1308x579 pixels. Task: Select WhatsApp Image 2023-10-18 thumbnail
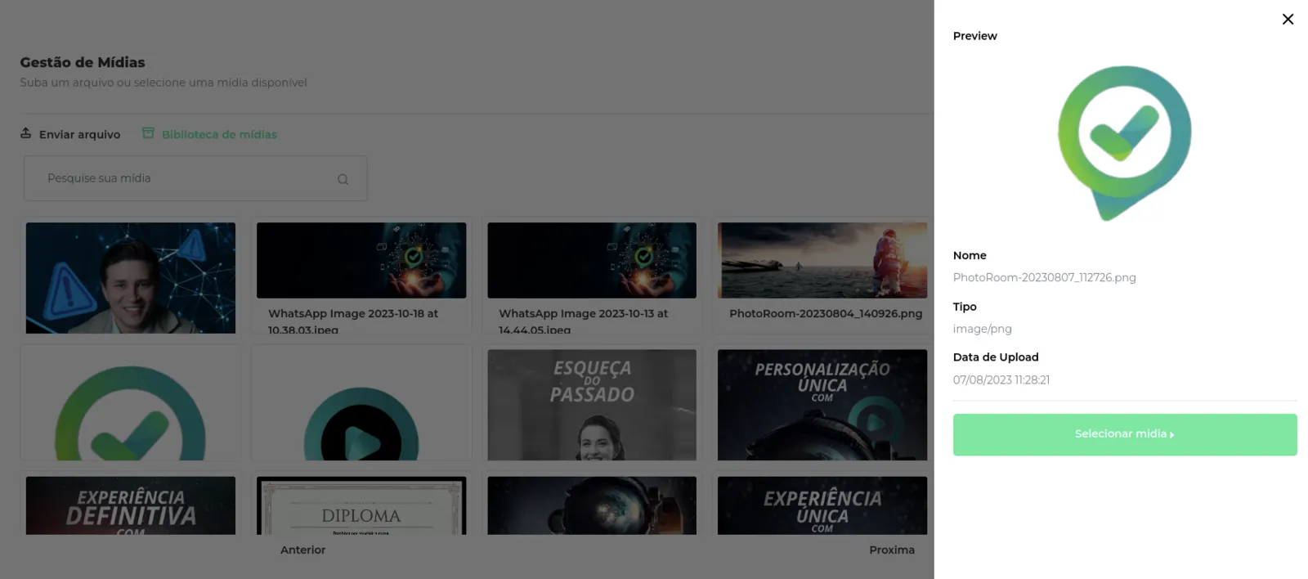(x=361, y=260)
